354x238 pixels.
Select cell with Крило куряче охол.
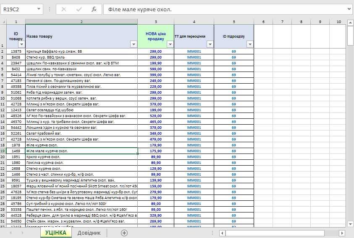click(x=81, y=157)
